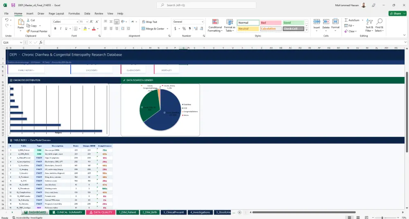
Task: Add a new sheet with the plus button
Action: (239, 212)
